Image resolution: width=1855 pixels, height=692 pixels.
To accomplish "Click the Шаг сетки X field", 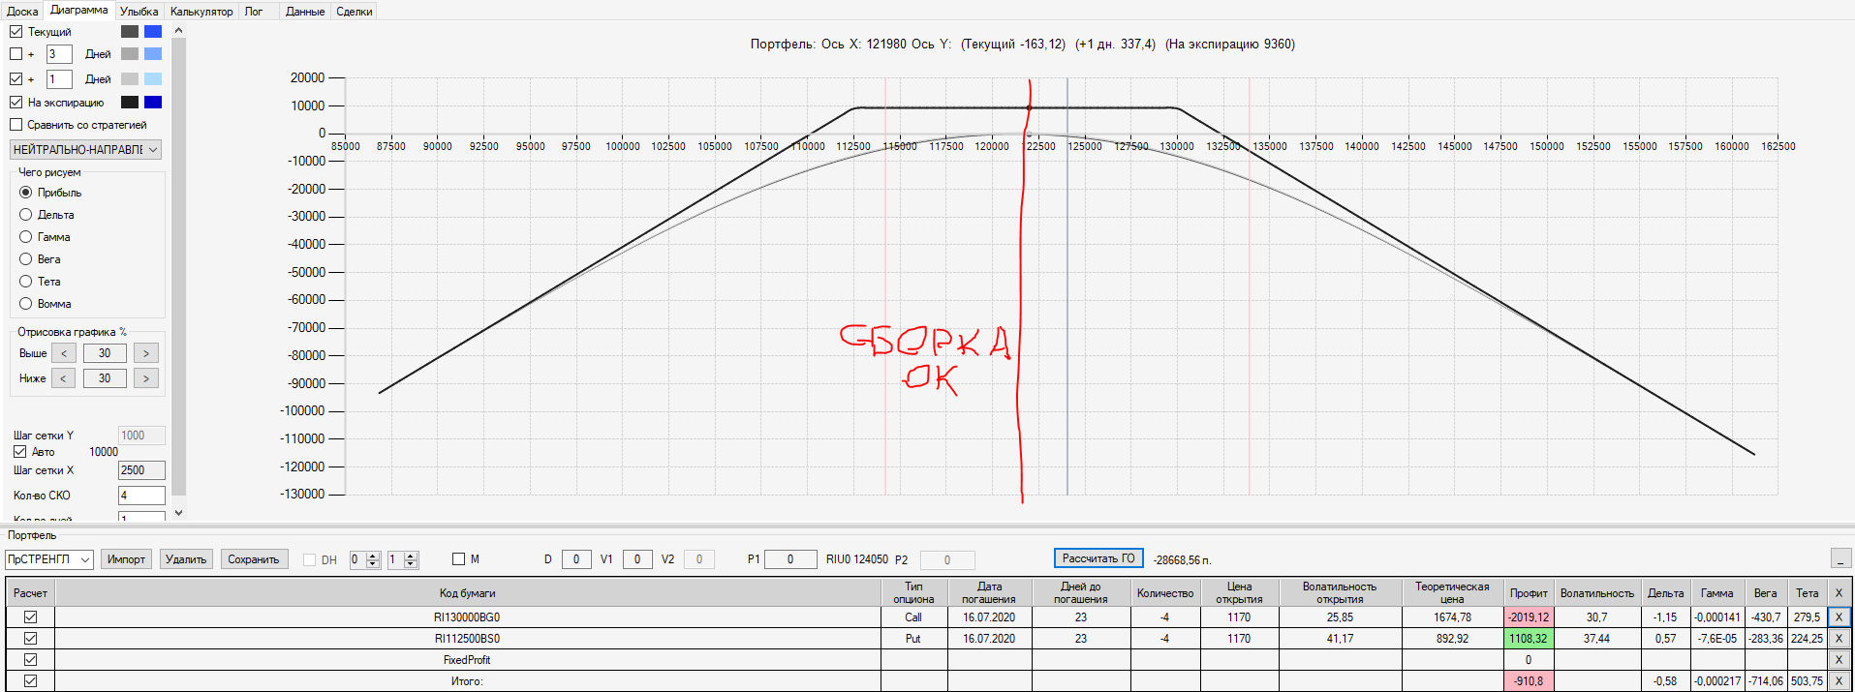I will click(141, 470).
